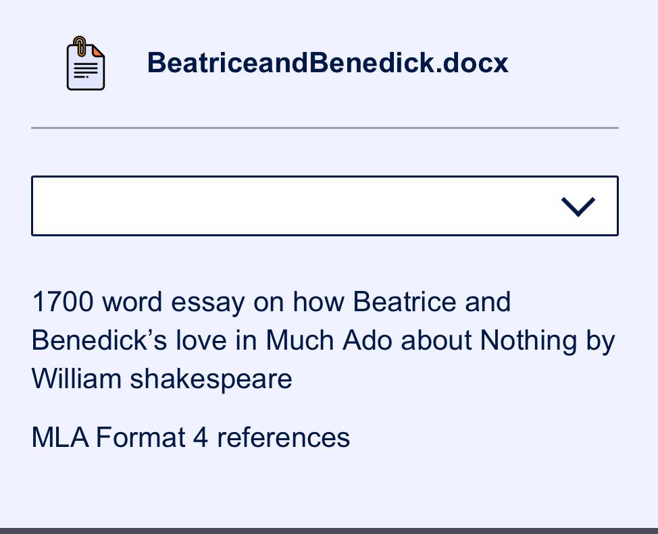Click "Benedick's love" in the description

click(129, 340)
